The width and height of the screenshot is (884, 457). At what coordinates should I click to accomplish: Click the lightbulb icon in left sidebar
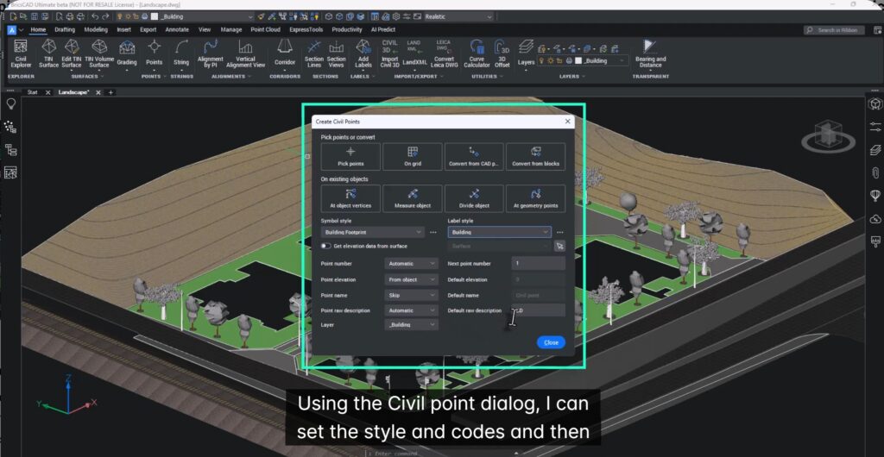coord(10,103)
